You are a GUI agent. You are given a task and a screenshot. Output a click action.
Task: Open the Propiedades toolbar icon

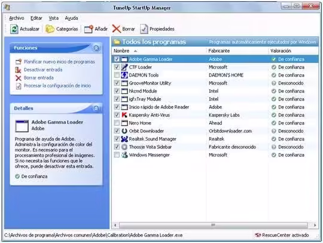click(x=144, y=29)
